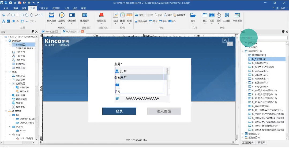Screen dimensions: 289x163
Task: Expand 键盘窗口 in the window tree
Action: click(243, 134)
